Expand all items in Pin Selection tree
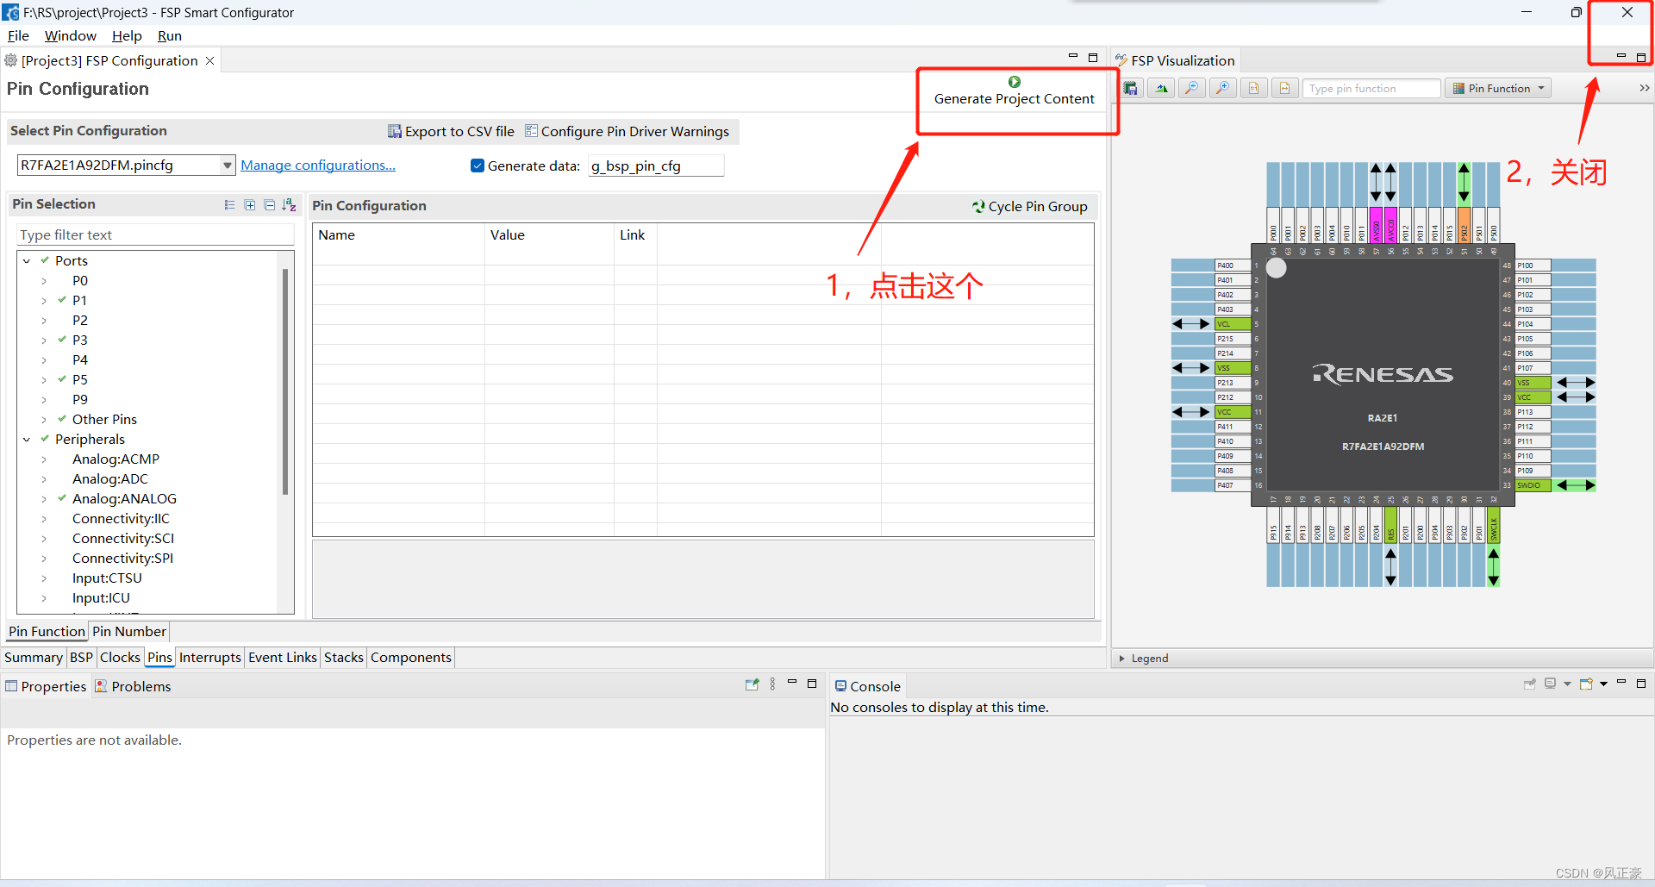 (x=250, y=205)
